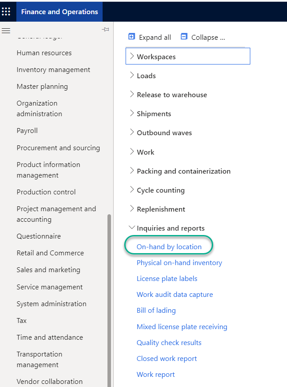Open the Closed work report link
This screenshot has height=387, width=287.
pos(167,359)
